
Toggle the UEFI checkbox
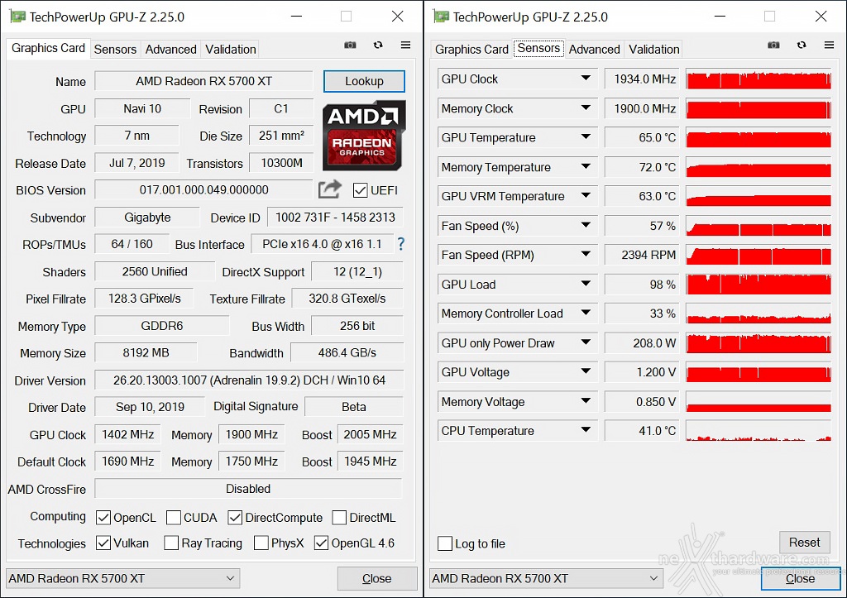coord(360,190)
